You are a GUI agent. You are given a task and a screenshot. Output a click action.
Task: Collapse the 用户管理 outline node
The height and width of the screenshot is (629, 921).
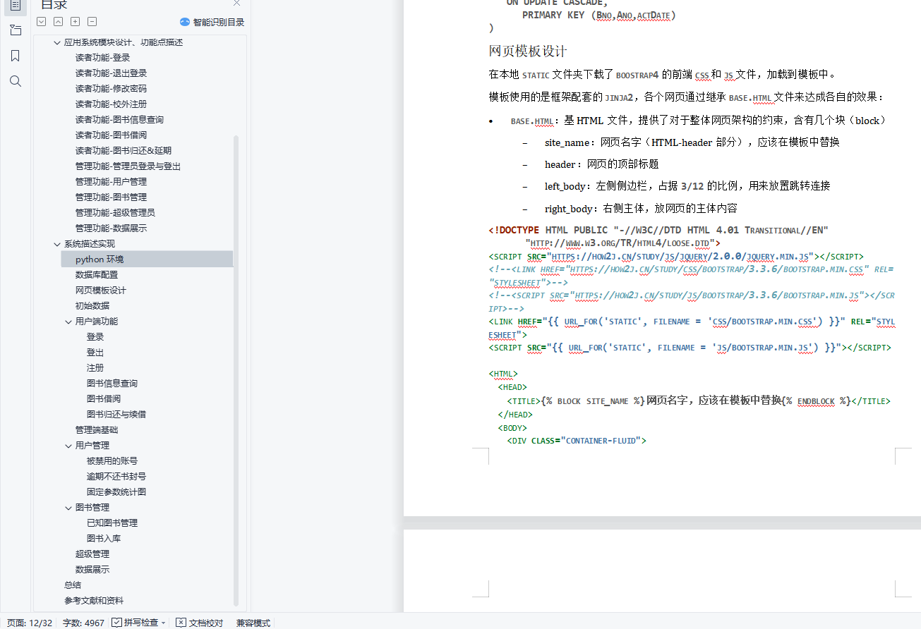68,446
